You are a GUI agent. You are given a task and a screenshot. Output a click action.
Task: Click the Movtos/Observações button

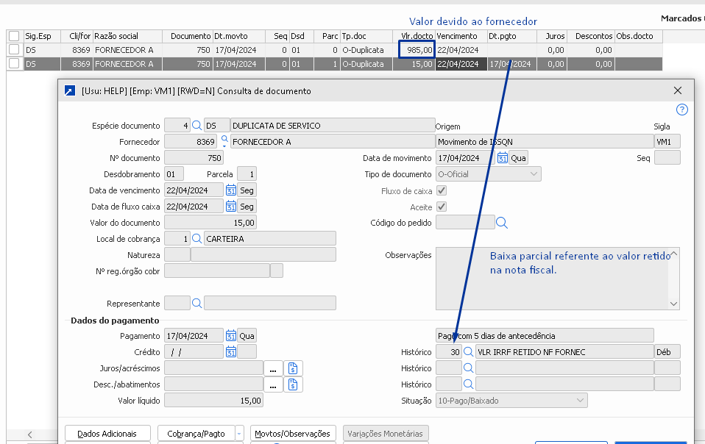point(294,434)
